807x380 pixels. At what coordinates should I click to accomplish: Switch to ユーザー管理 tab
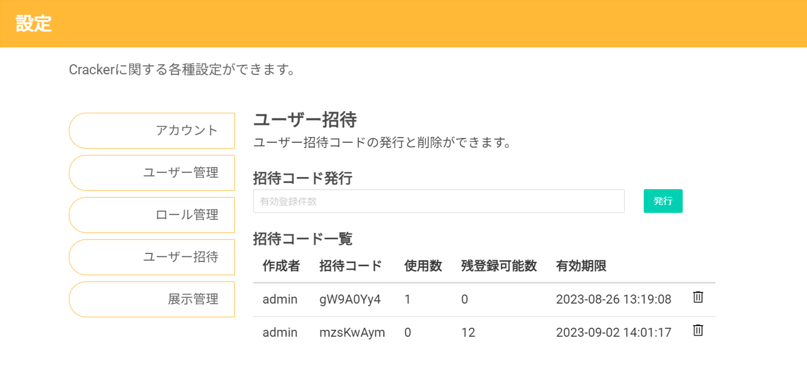(x=152, y=173)
